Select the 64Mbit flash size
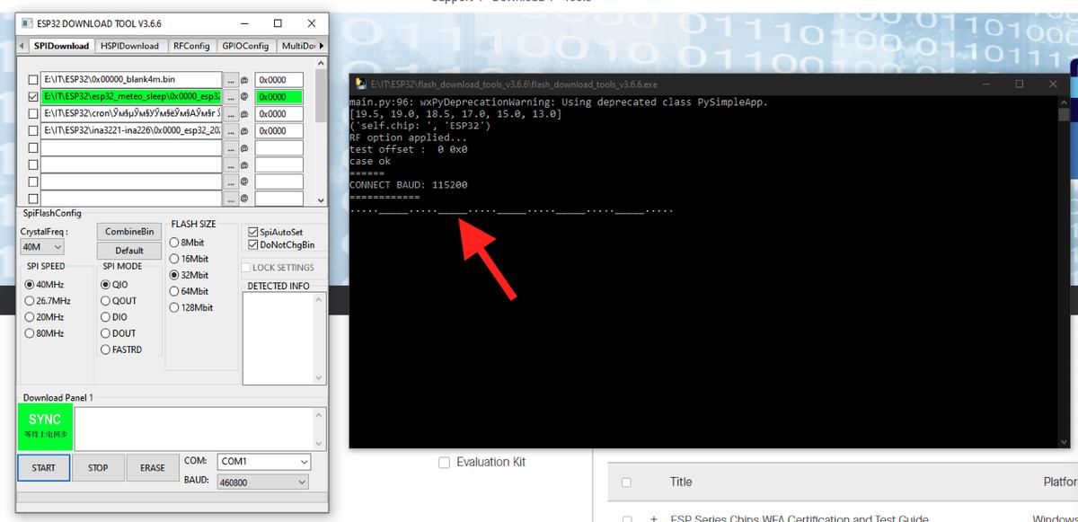The width and height of the screenshot is (1078, 522). pyautogui.click(x=173, y=291)
